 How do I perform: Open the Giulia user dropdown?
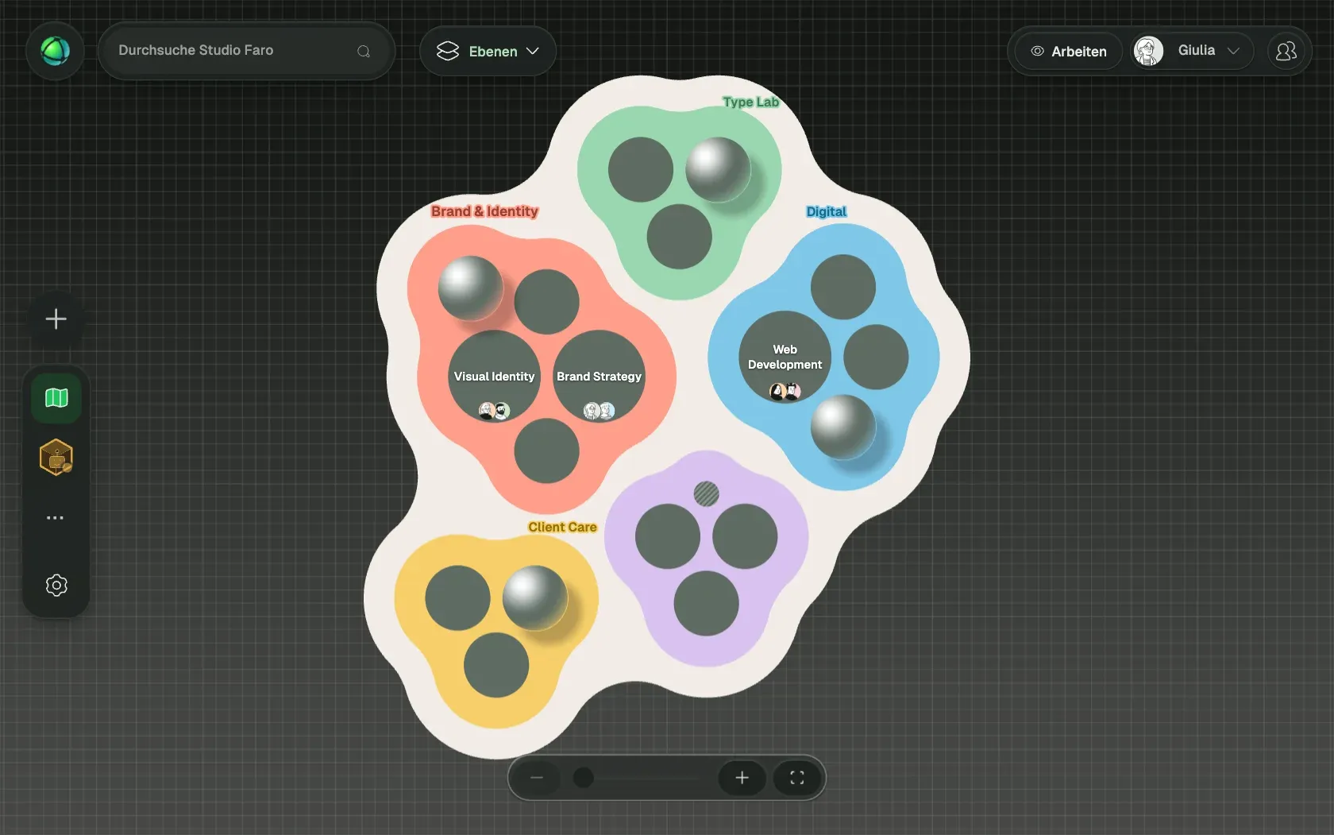1192,51
